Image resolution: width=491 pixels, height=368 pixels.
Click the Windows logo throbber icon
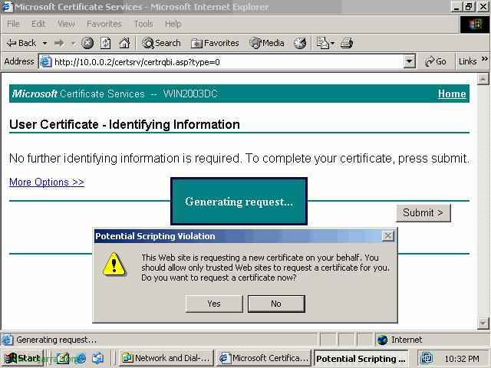pos(475,25)
